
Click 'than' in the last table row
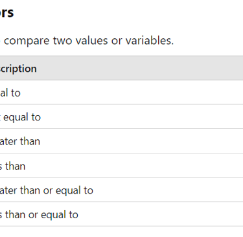15,215
